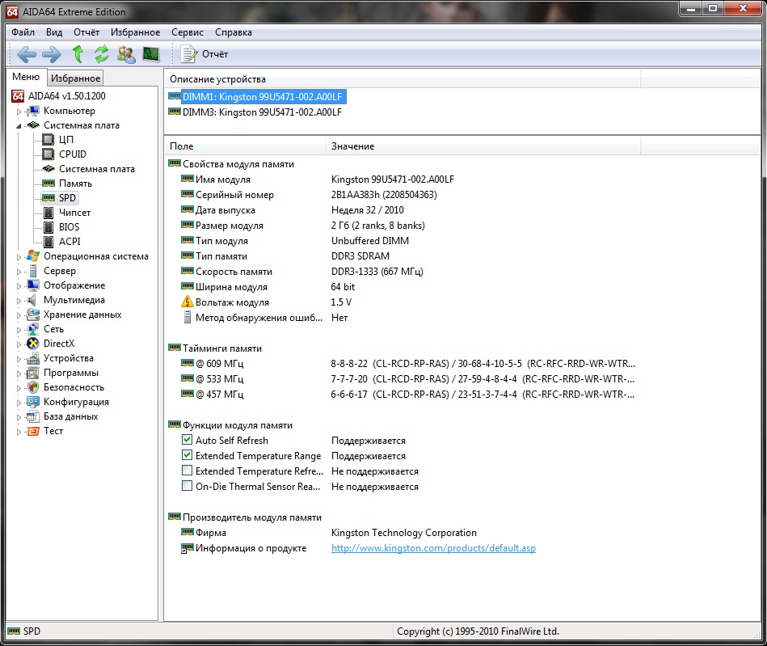This screenshot has width=767, height=646.
Task: Open the monitor diagnostics toolbar icon
Action: [x=151, y=54]
